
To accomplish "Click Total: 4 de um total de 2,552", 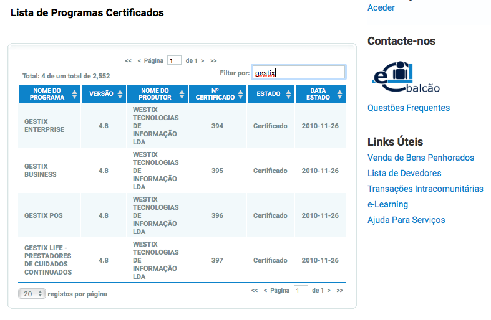I will click(x=66, y=76).
